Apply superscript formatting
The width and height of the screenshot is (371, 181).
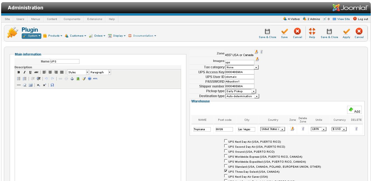tap(44, 85)
